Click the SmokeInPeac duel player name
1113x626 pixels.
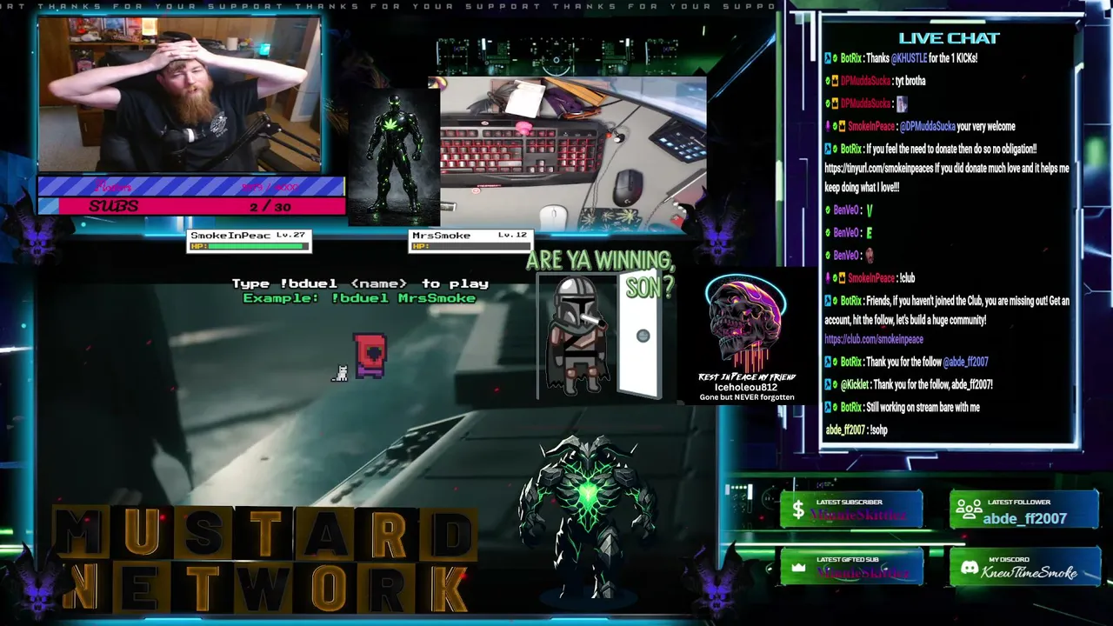[x=230, y=236]
